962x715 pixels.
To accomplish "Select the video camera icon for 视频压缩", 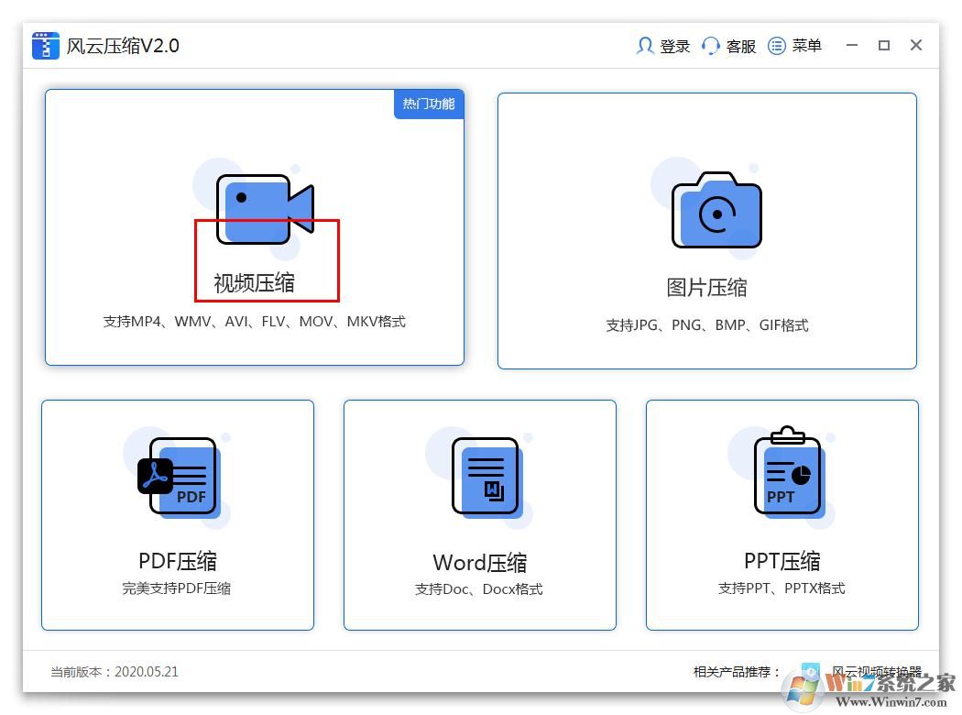I will click(x=261, y=206).
